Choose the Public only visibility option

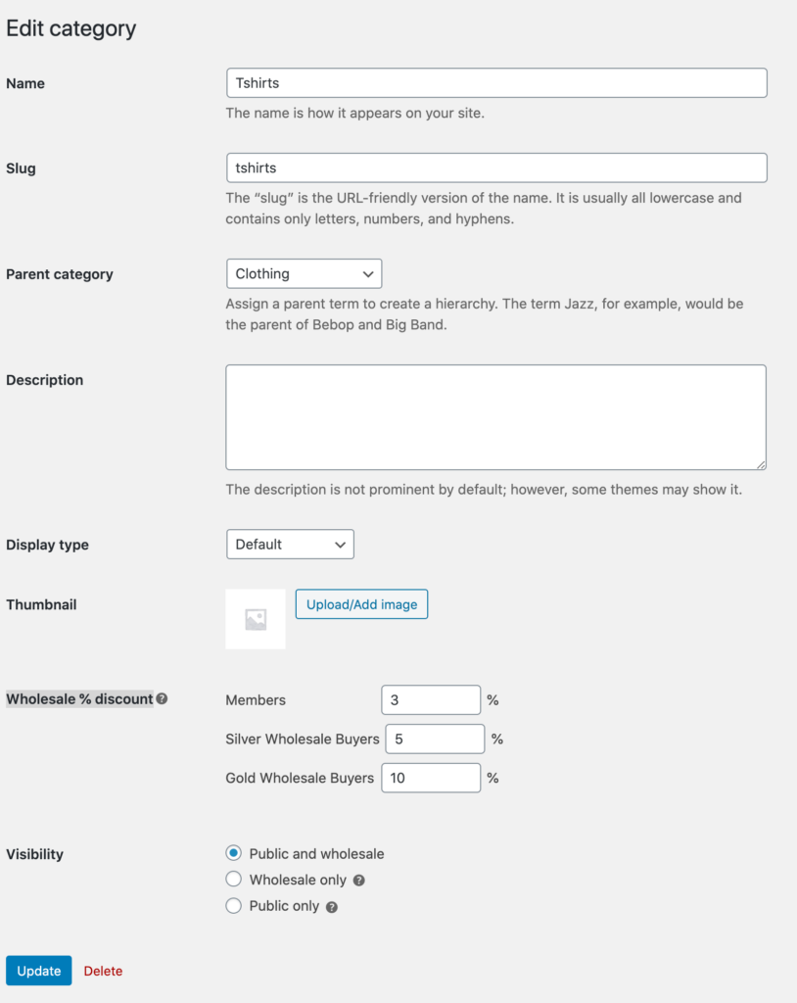[233, 905]
